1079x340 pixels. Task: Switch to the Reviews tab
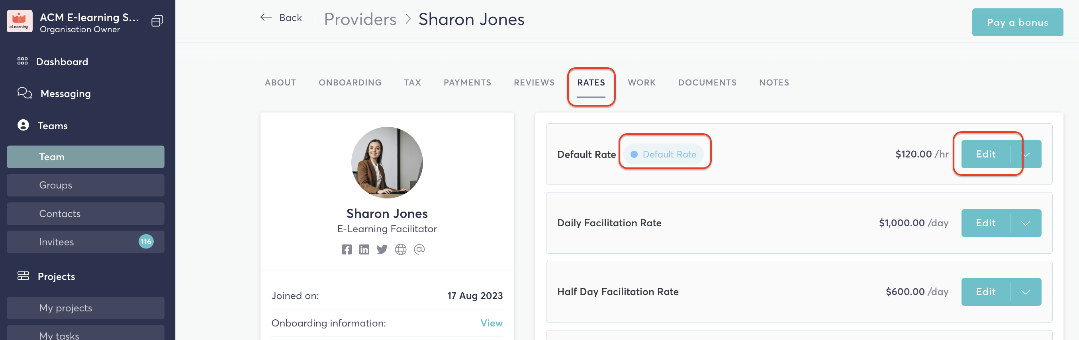click(534, 82)
